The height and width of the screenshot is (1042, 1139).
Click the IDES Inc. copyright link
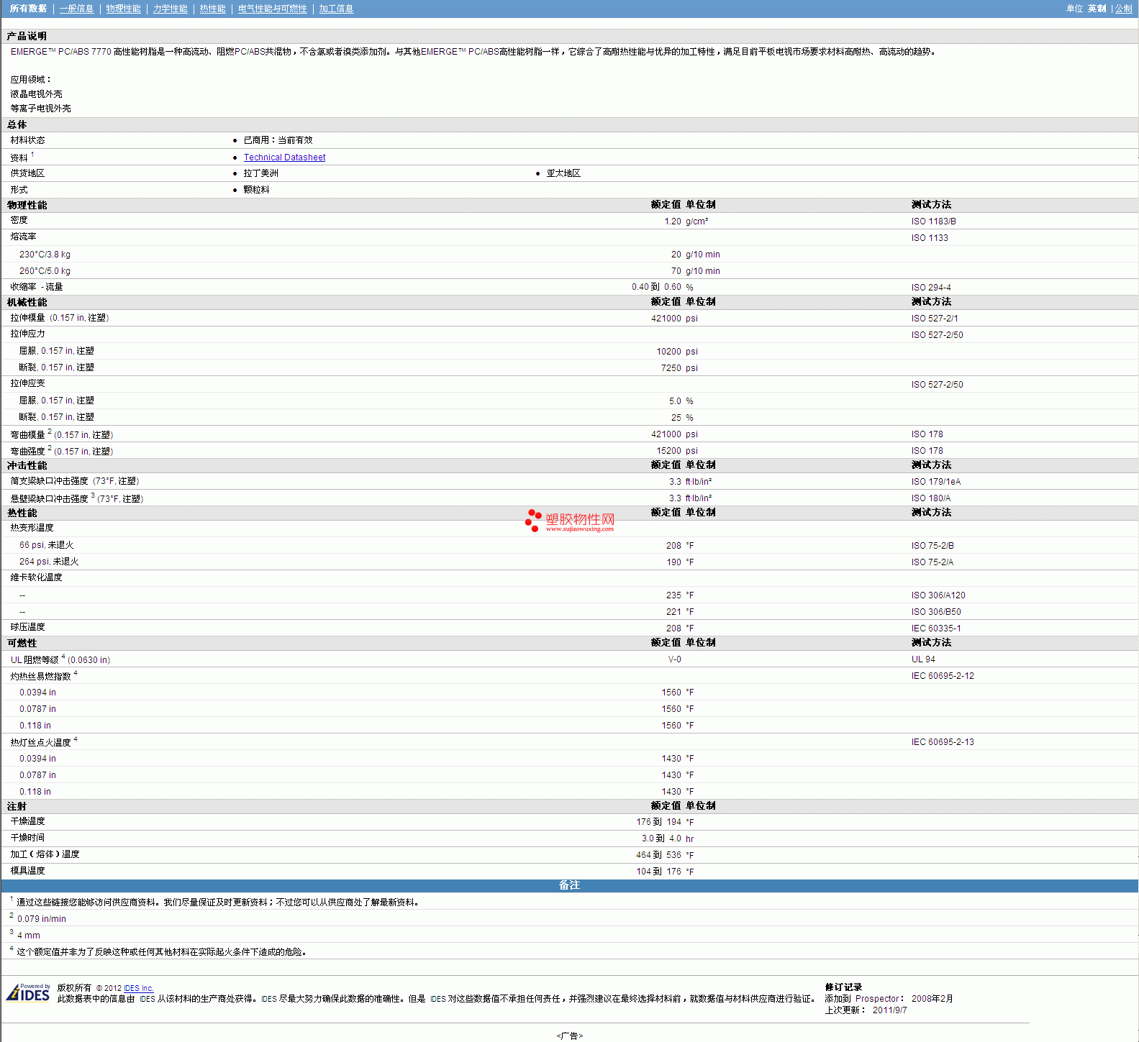tap(139, 988)
